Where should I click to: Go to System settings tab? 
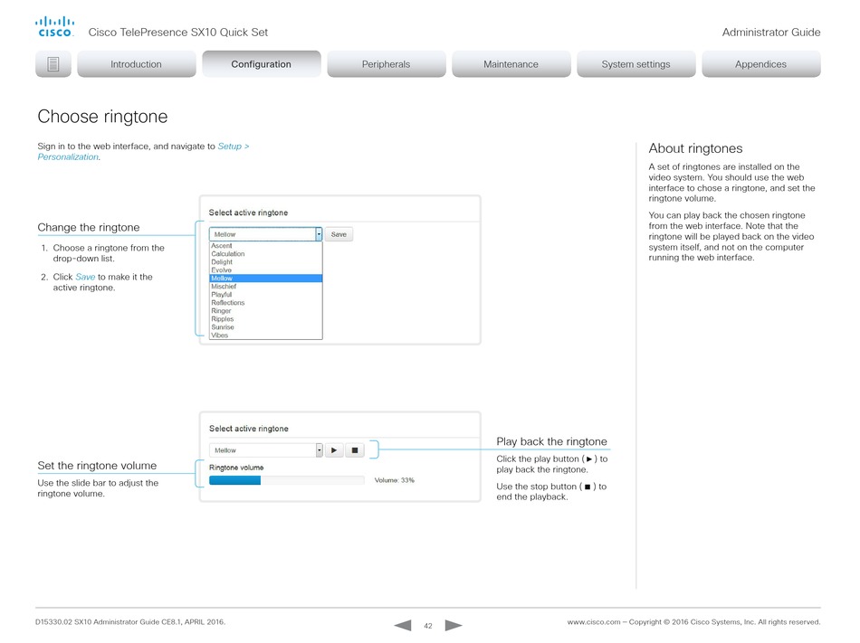635,64
